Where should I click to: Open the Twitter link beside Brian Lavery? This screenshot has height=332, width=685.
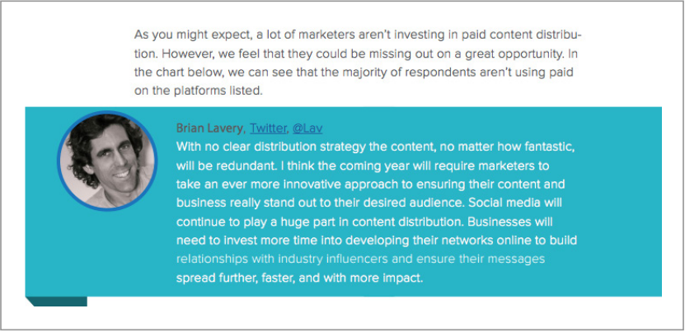(x=268, y=129)
